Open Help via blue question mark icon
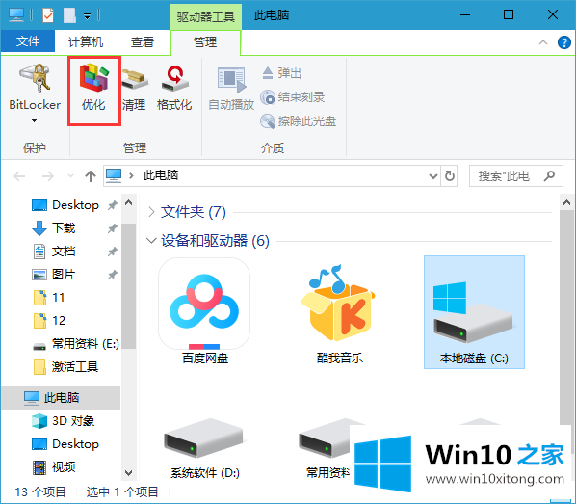This screenshot has width=576, height=504. (563, 42)
